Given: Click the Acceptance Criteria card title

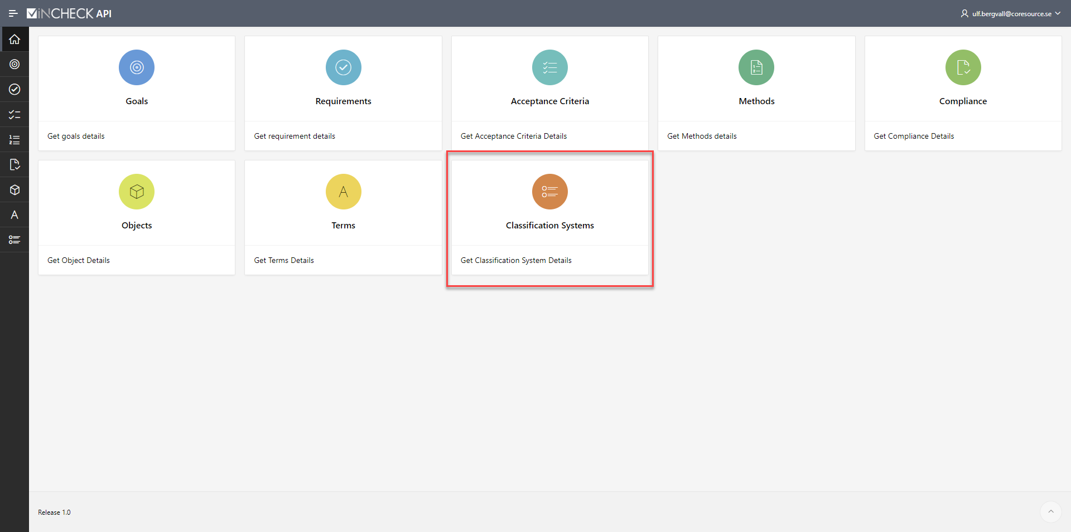Looking at the screenshot, I should pos(549,101).
